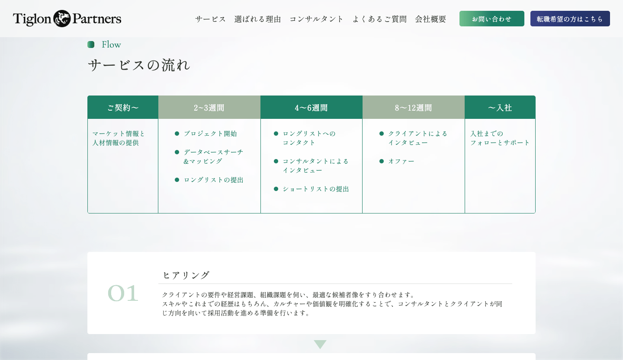Click the ショートリストの提出 item
This screenshot has height=360, width=623.
point(315,189)
